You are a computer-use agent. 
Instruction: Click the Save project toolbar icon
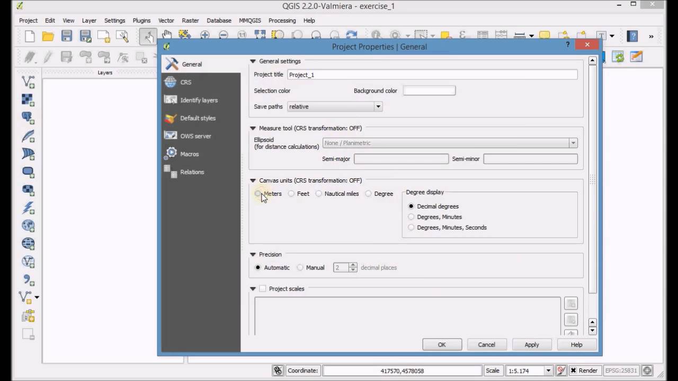tap(67, 36)
